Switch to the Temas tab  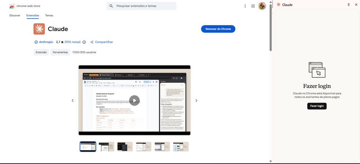pos(49,15)
